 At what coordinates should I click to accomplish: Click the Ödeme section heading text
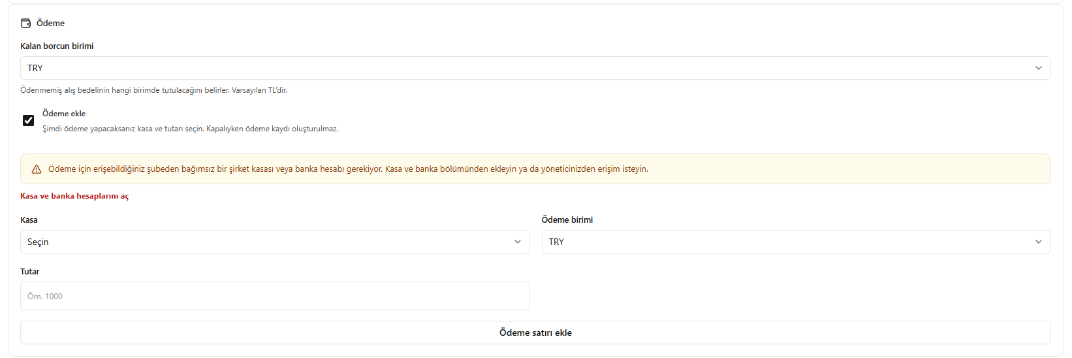click(x=50, y=23)
